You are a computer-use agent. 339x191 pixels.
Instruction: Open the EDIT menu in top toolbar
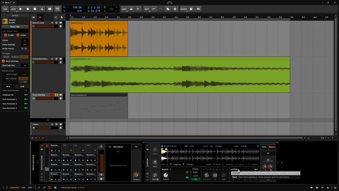(147, 9)
